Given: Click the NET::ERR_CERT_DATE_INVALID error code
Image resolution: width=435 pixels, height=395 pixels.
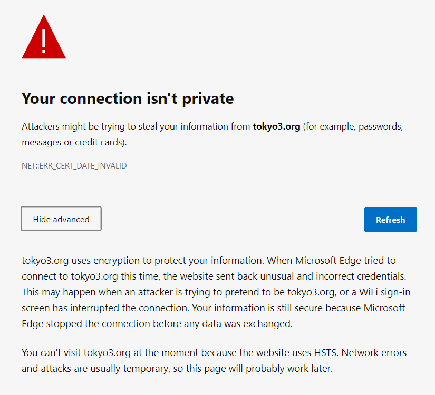Looking at the screenshot, I should tap(74, 166).
